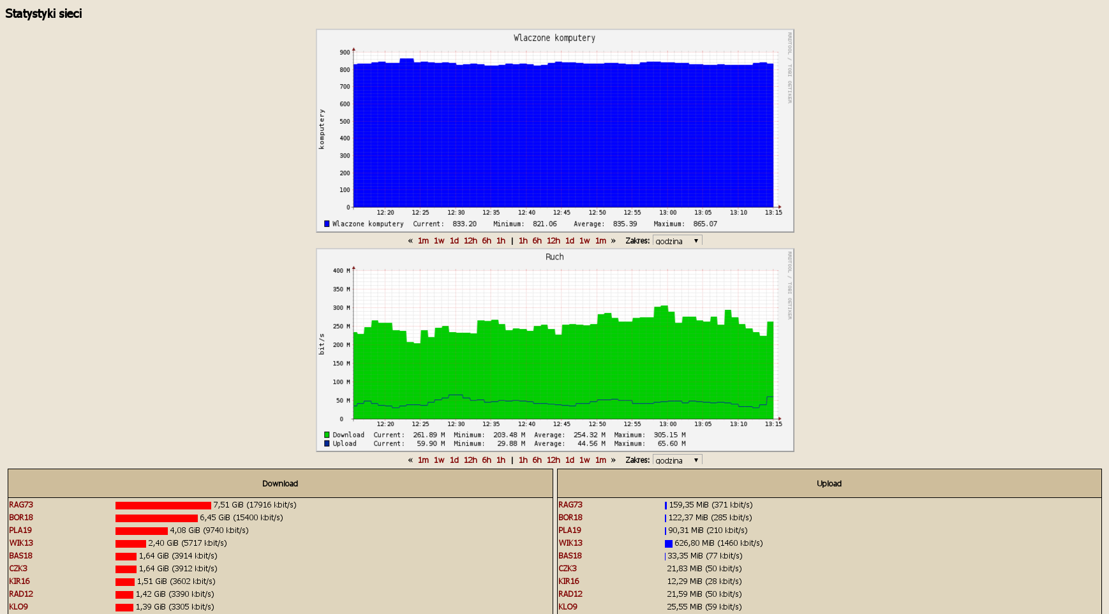Click backward 6h link under Wlaczone komputery graph
Image resolution: width=1109 pixels, height=614 pixels.
pyautogui.click(x=487, y=241)
